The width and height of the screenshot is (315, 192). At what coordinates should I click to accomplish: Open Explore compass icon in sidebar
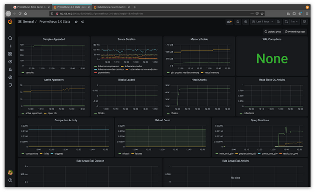tap(10, 62)
